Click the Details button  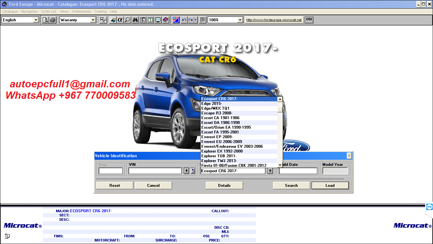coord(224,186)
